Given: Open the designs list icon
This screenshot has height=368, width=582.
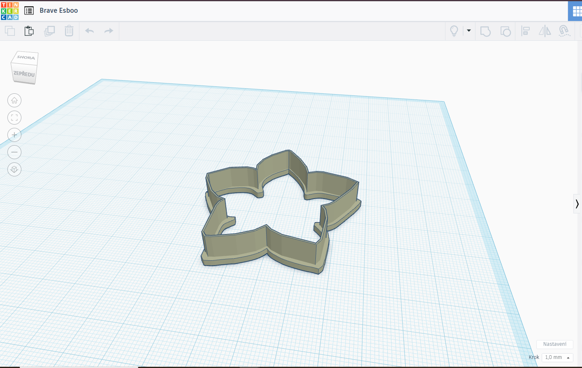Looking at the screenshot, I should (x=29, y=11).
